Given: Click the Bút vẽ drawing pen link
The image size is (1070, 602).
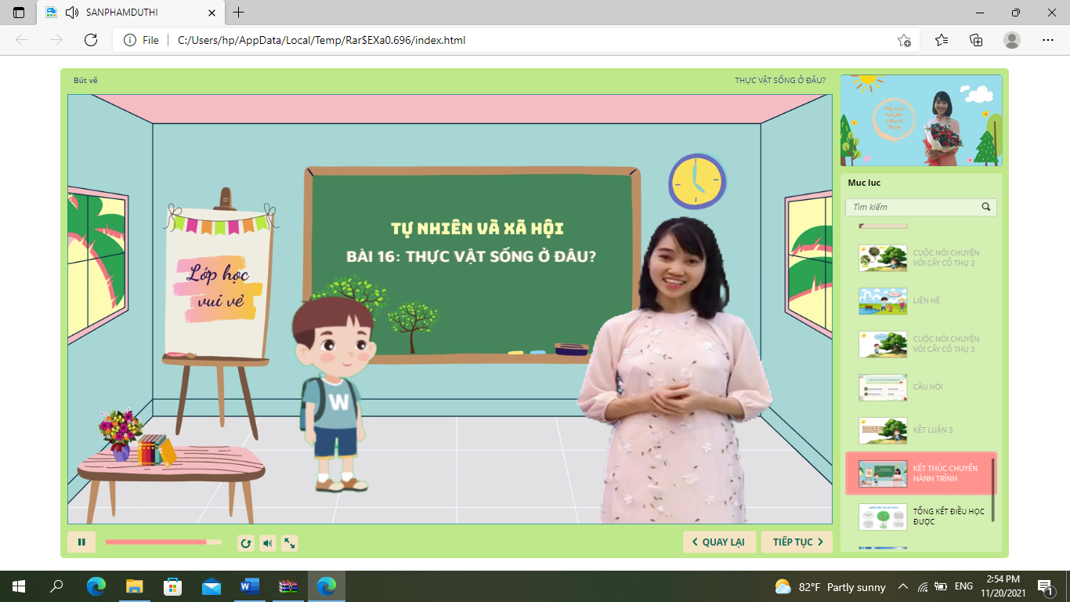Looking at the screenshot, I should (85, 80).
